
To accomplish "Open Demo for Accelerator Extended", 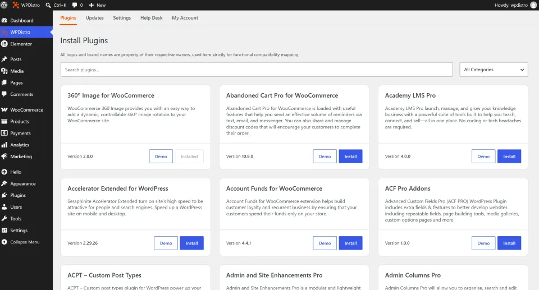I will click(x=166, y=243).
